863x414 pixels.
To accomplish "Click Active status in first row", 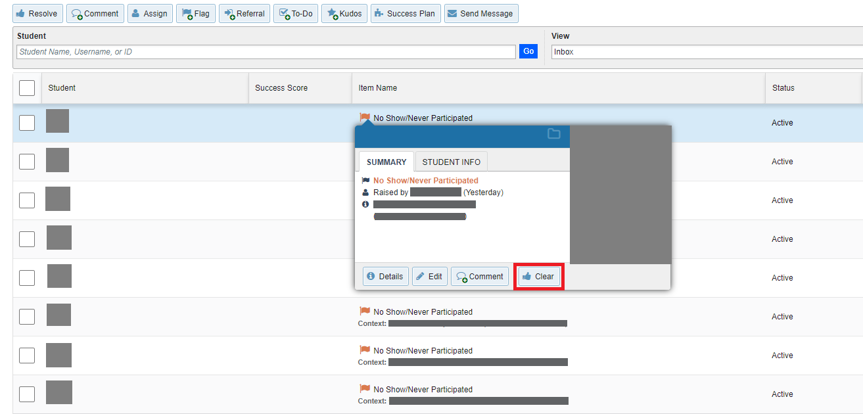I will tap(782, 123).
